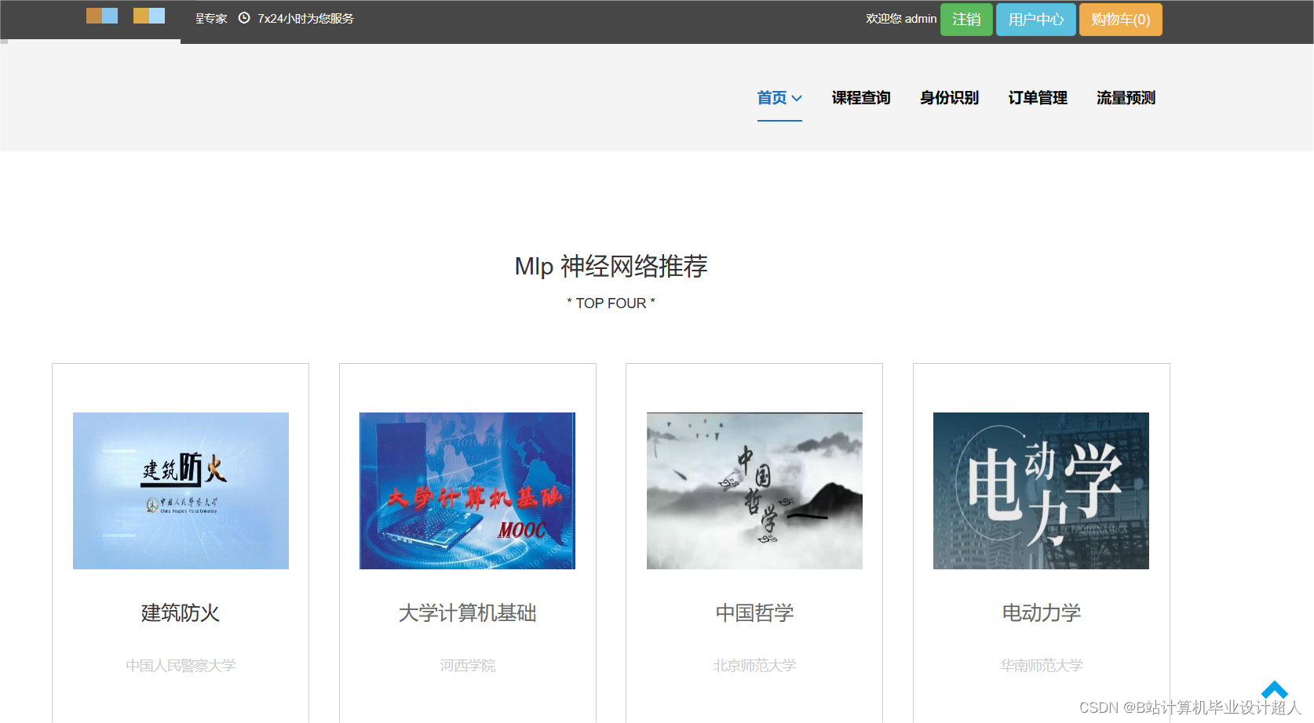Click the back-to-top arrow icon
The image size is (1314, 723).
point(1273,690)
